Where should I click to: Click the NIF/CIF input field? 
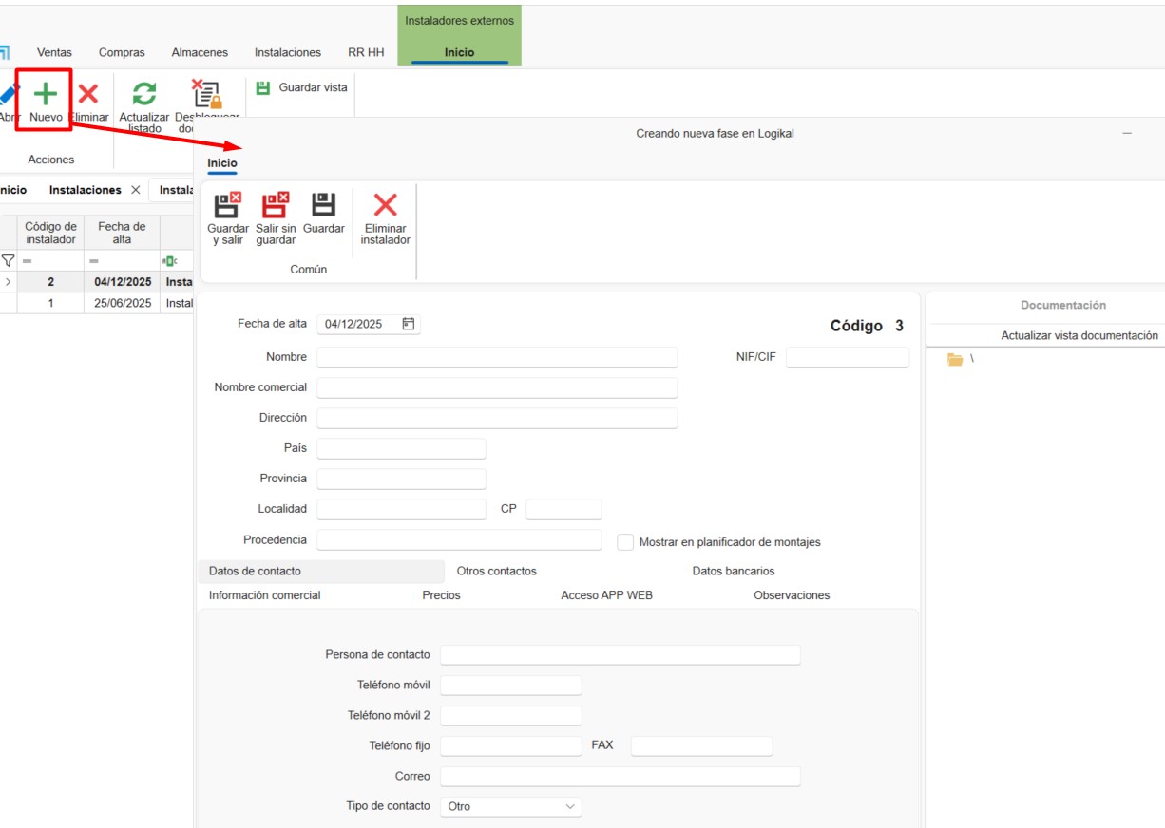(847, 358)
